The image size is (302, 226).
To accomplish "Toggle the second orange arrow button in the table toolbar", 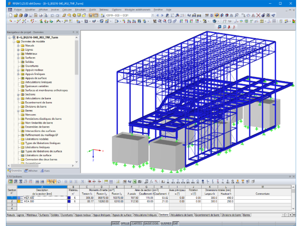I will [x=54, y=181].
